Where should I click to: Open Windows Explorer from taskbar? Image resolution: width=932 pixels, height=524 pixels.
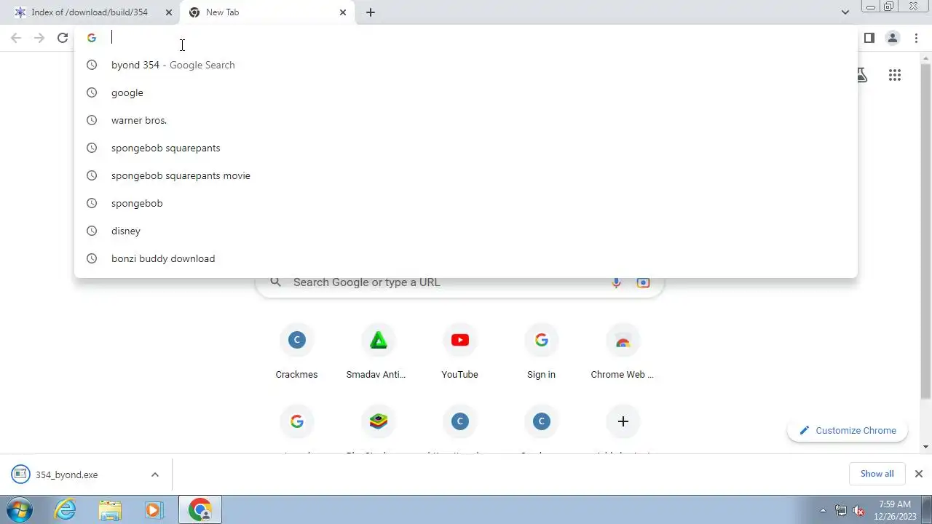tap(110, 509)
